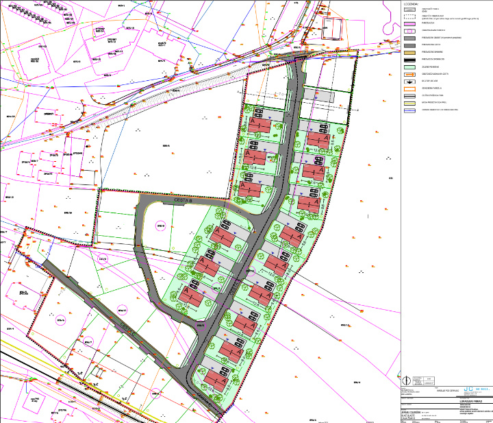Click the light green Zelene površine swatch

[410, 67]
